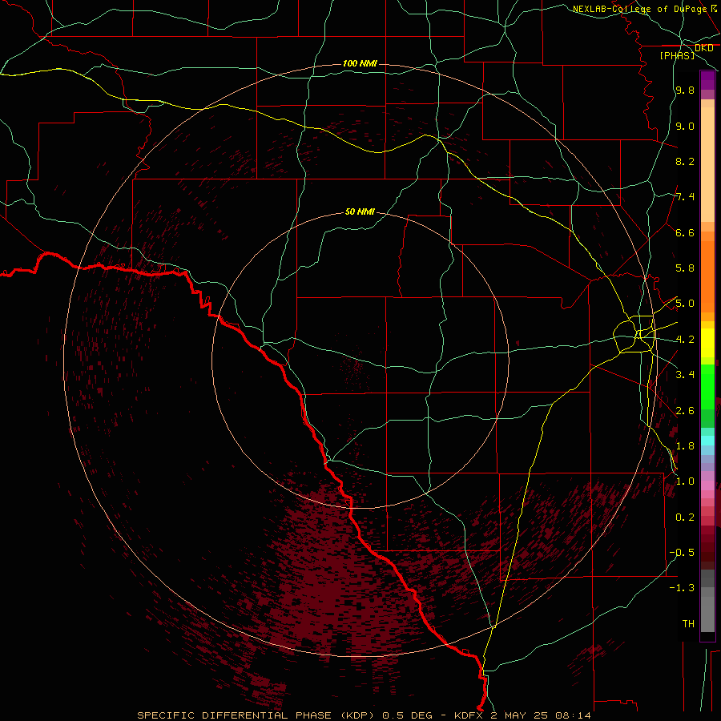Image resolution: width=721 pixels, height=721 pixels.
Task: Pick the pink segment of the color bar
Action: [x=707, y=485]
